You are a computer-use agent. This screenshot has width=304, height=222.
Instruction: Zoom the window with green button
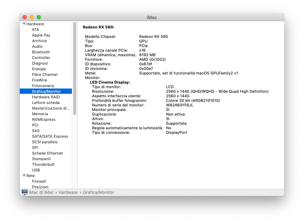click(x=39, y=17)
